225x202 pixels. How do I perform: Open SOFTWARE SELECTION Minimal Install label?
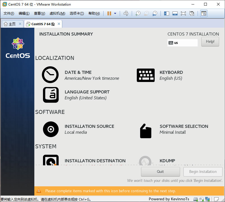[184, 129]
